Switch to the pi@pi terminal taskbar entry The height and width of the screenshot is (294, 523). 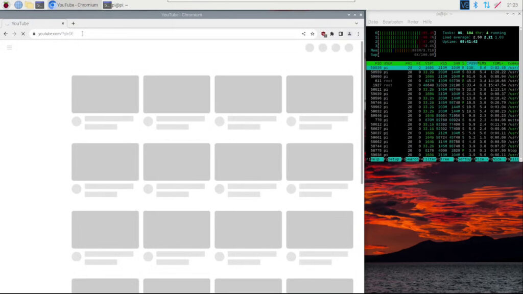pos(116,5)
